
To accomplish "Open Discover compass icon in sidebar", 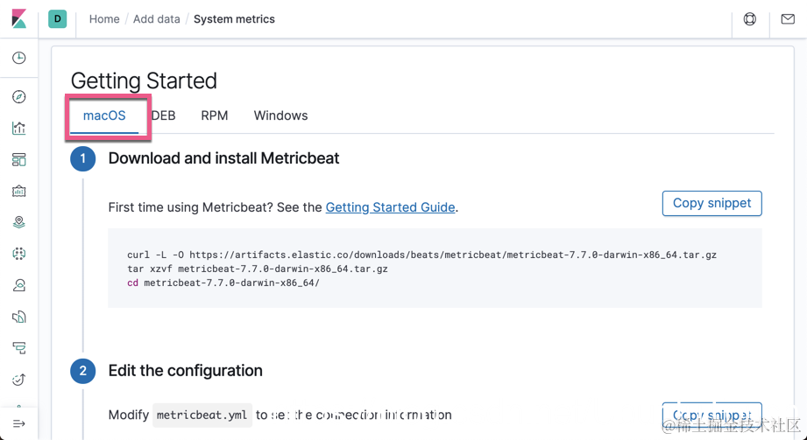I will coord(19,97).
